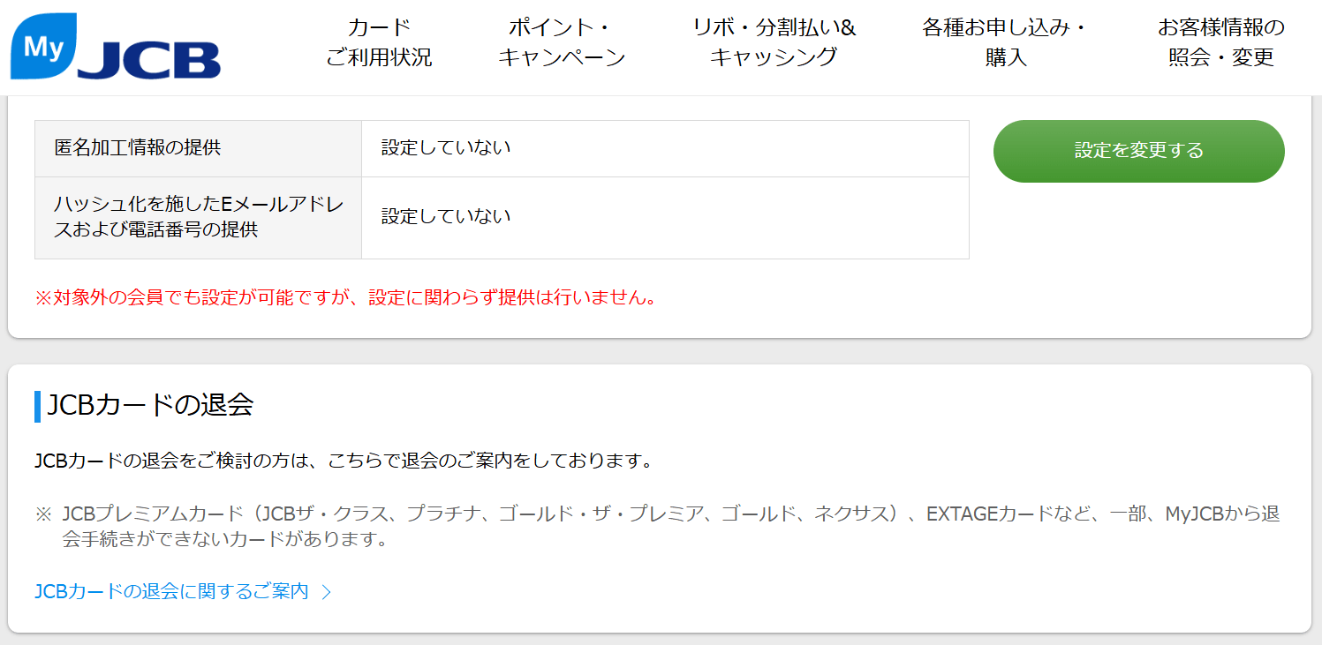
Task: Click the JCBカードの退会 section heading
Action: point(150,405)
